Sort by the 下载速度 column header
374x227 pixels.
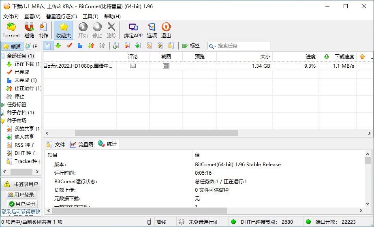point(337,57)
